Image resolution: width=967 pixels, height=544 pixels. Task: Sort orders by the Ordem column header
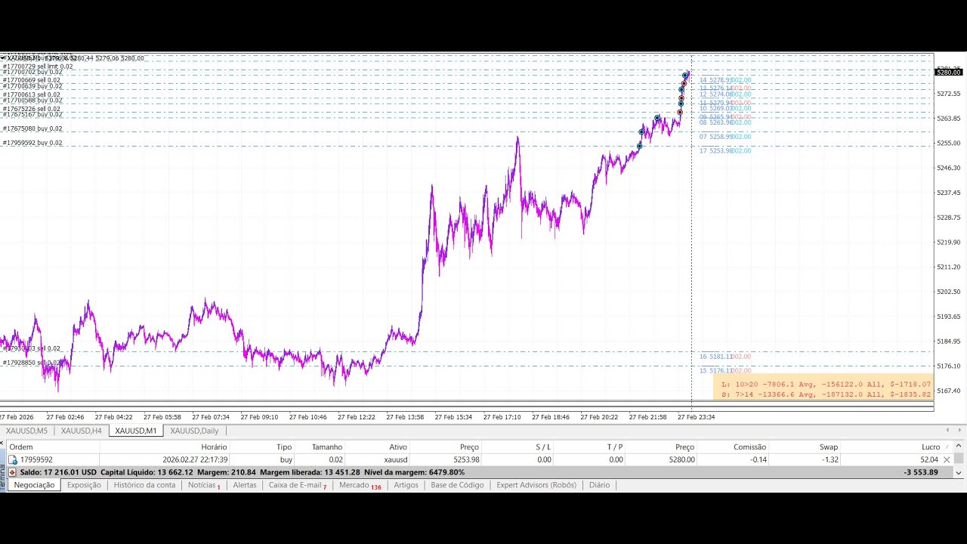pos(21,447)
